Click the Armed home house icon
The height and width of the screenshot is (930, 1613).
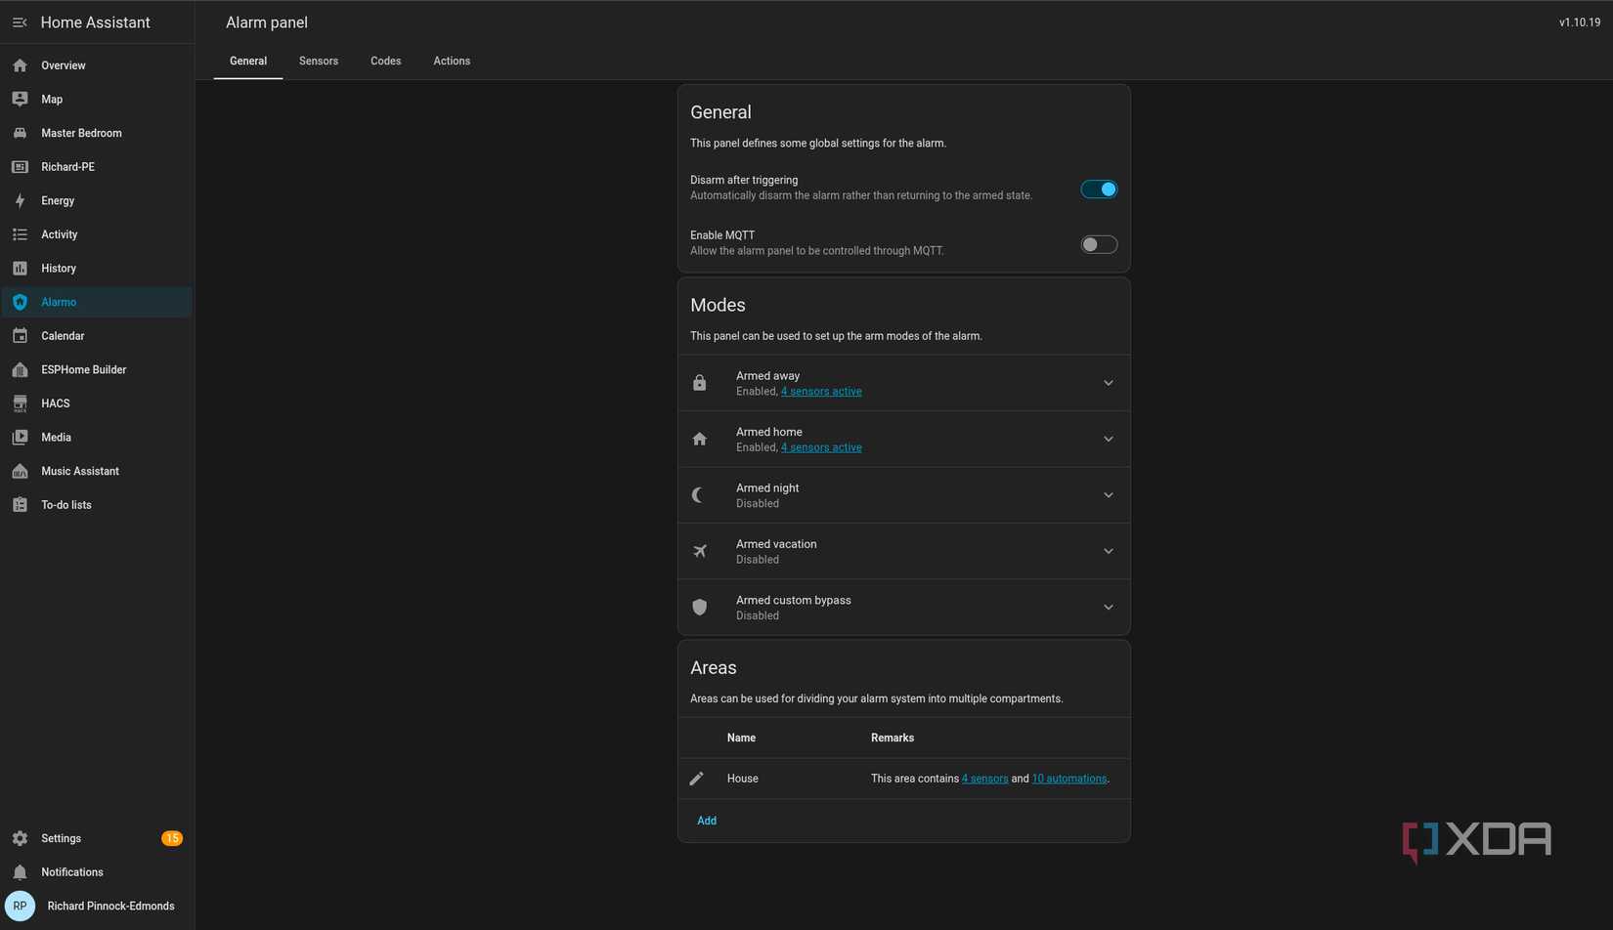point(700,440)
